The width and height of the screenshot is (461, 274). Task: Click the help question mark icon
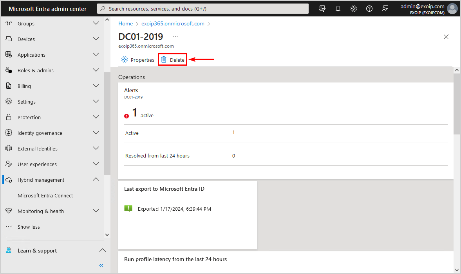[x=369, y=9]
